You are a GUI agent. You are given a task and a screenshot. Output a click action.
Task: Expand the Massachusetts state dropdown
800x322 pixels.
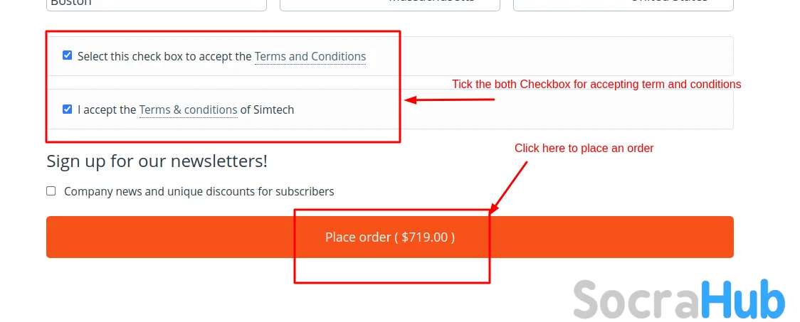point(390,4)
